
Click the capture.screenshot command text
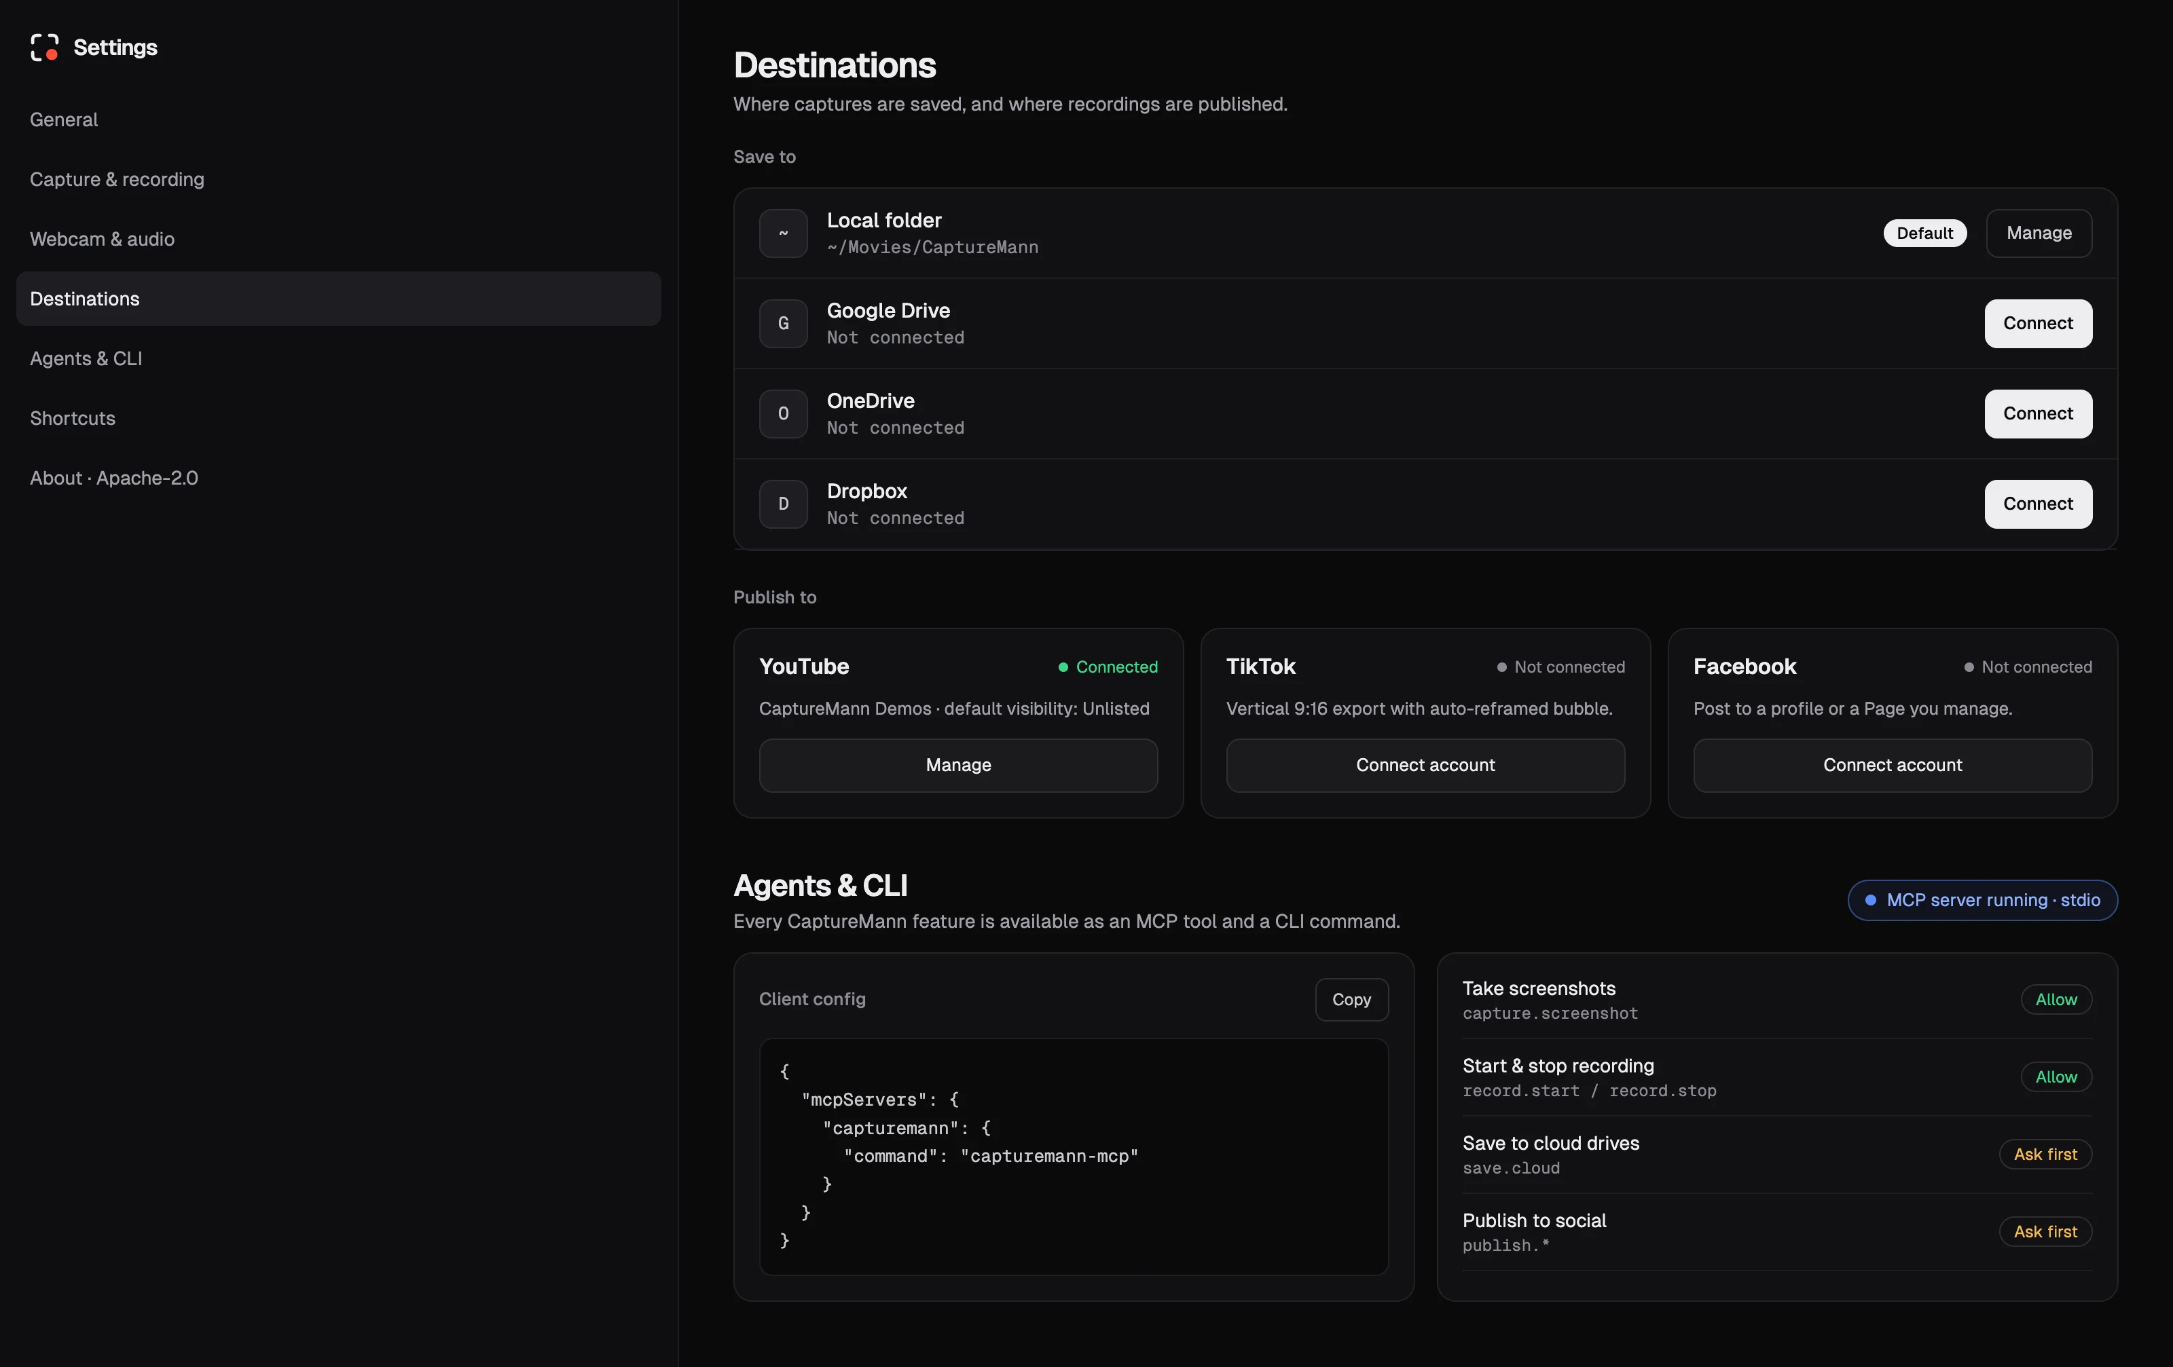pos(1550,1013)
